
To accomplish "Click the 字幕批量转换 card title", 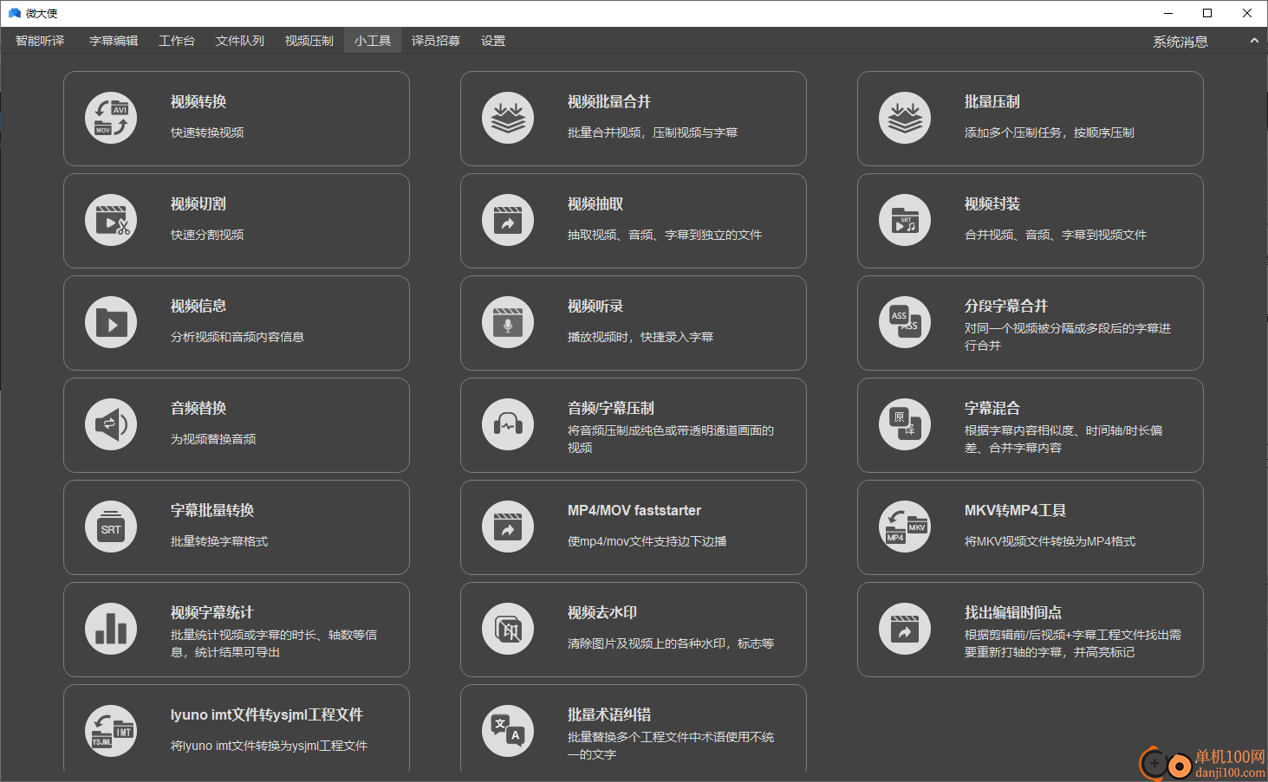I will pyautogui.click(x=212, y=511).
